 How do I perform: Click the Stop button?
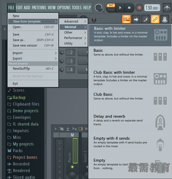[x=129, y=8]
